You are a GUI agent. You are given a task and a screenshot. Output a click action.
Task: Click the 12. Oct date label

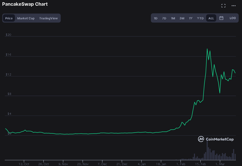(x=24, y=164)
